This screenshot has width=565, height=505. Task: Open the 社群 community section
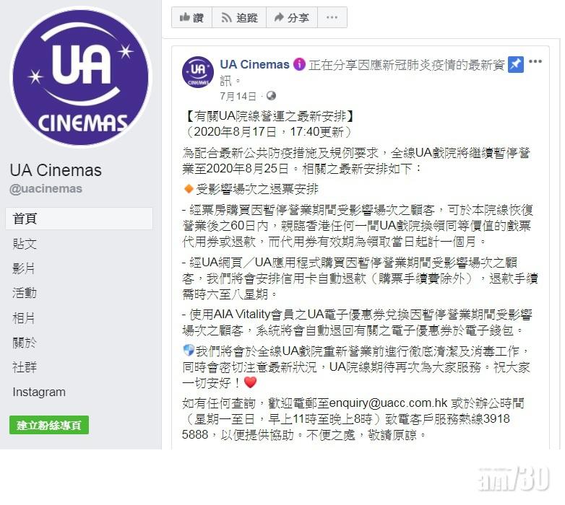click(x=25, y=367)
